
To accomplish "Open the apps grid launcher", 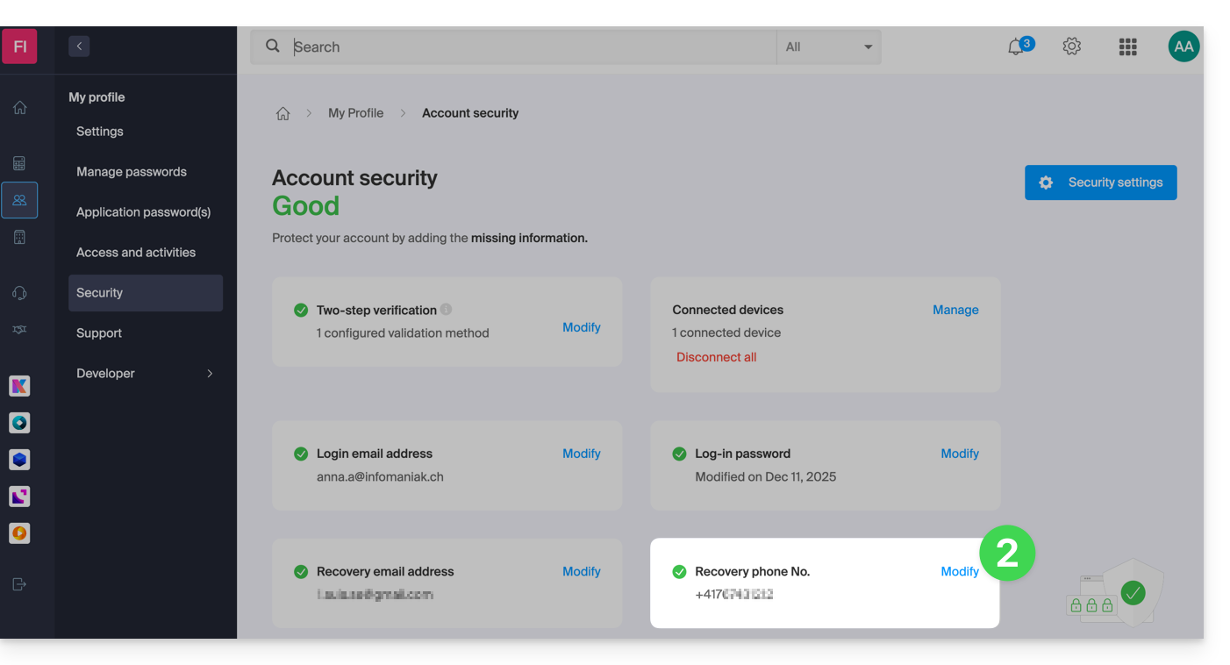I will (x=1127, y=47).
